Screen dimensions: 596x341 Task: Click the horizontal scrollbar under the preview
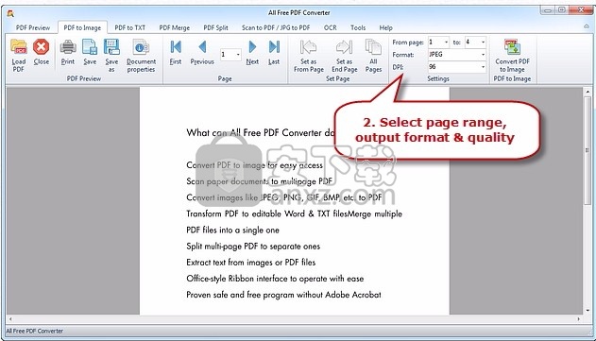(295, 319)
